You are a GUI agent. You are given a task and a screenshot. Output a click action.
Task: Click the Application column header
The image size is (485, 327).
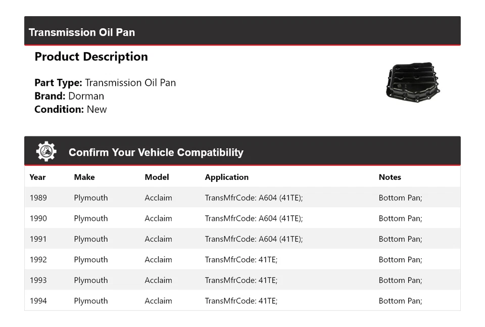pyautogui.click(x=226, y=177)
